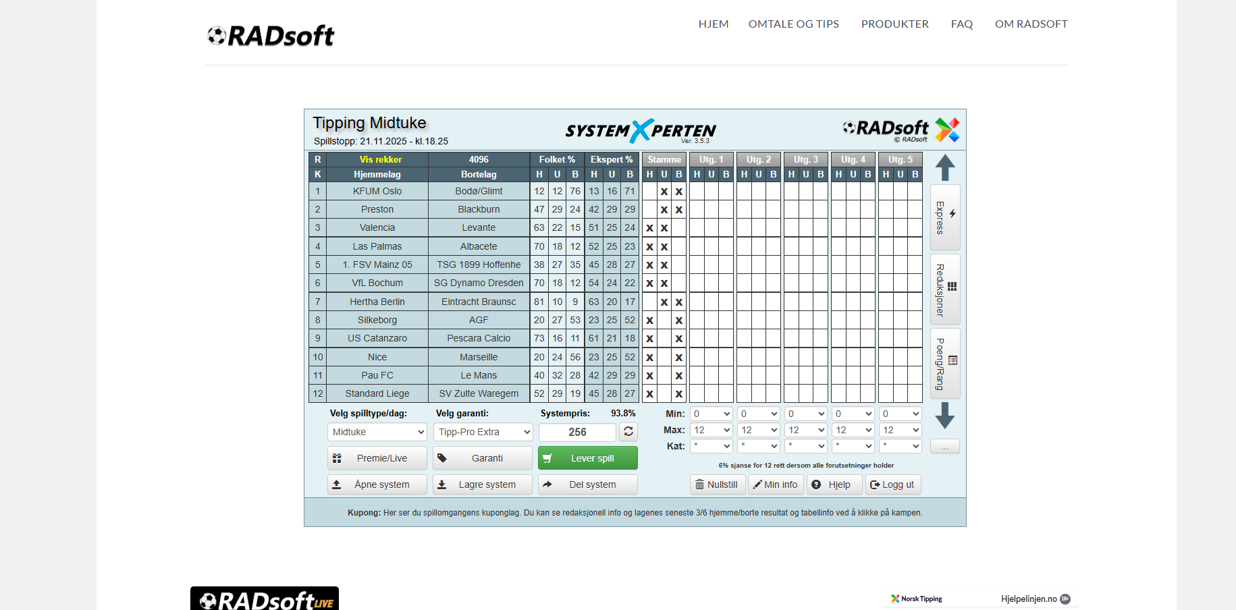
Task: Click the blue down arrow icon
Action: (945, 415)
